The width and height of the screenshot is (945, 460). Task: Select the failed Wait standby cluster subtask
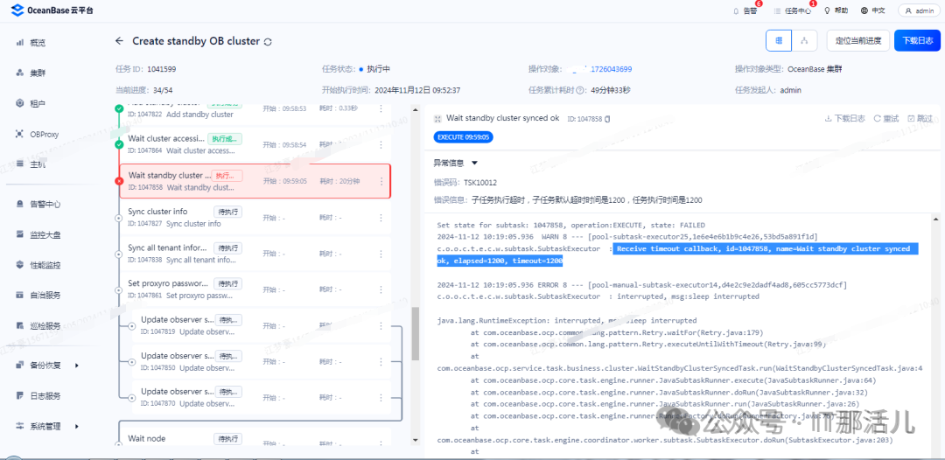tap(255, 181)
